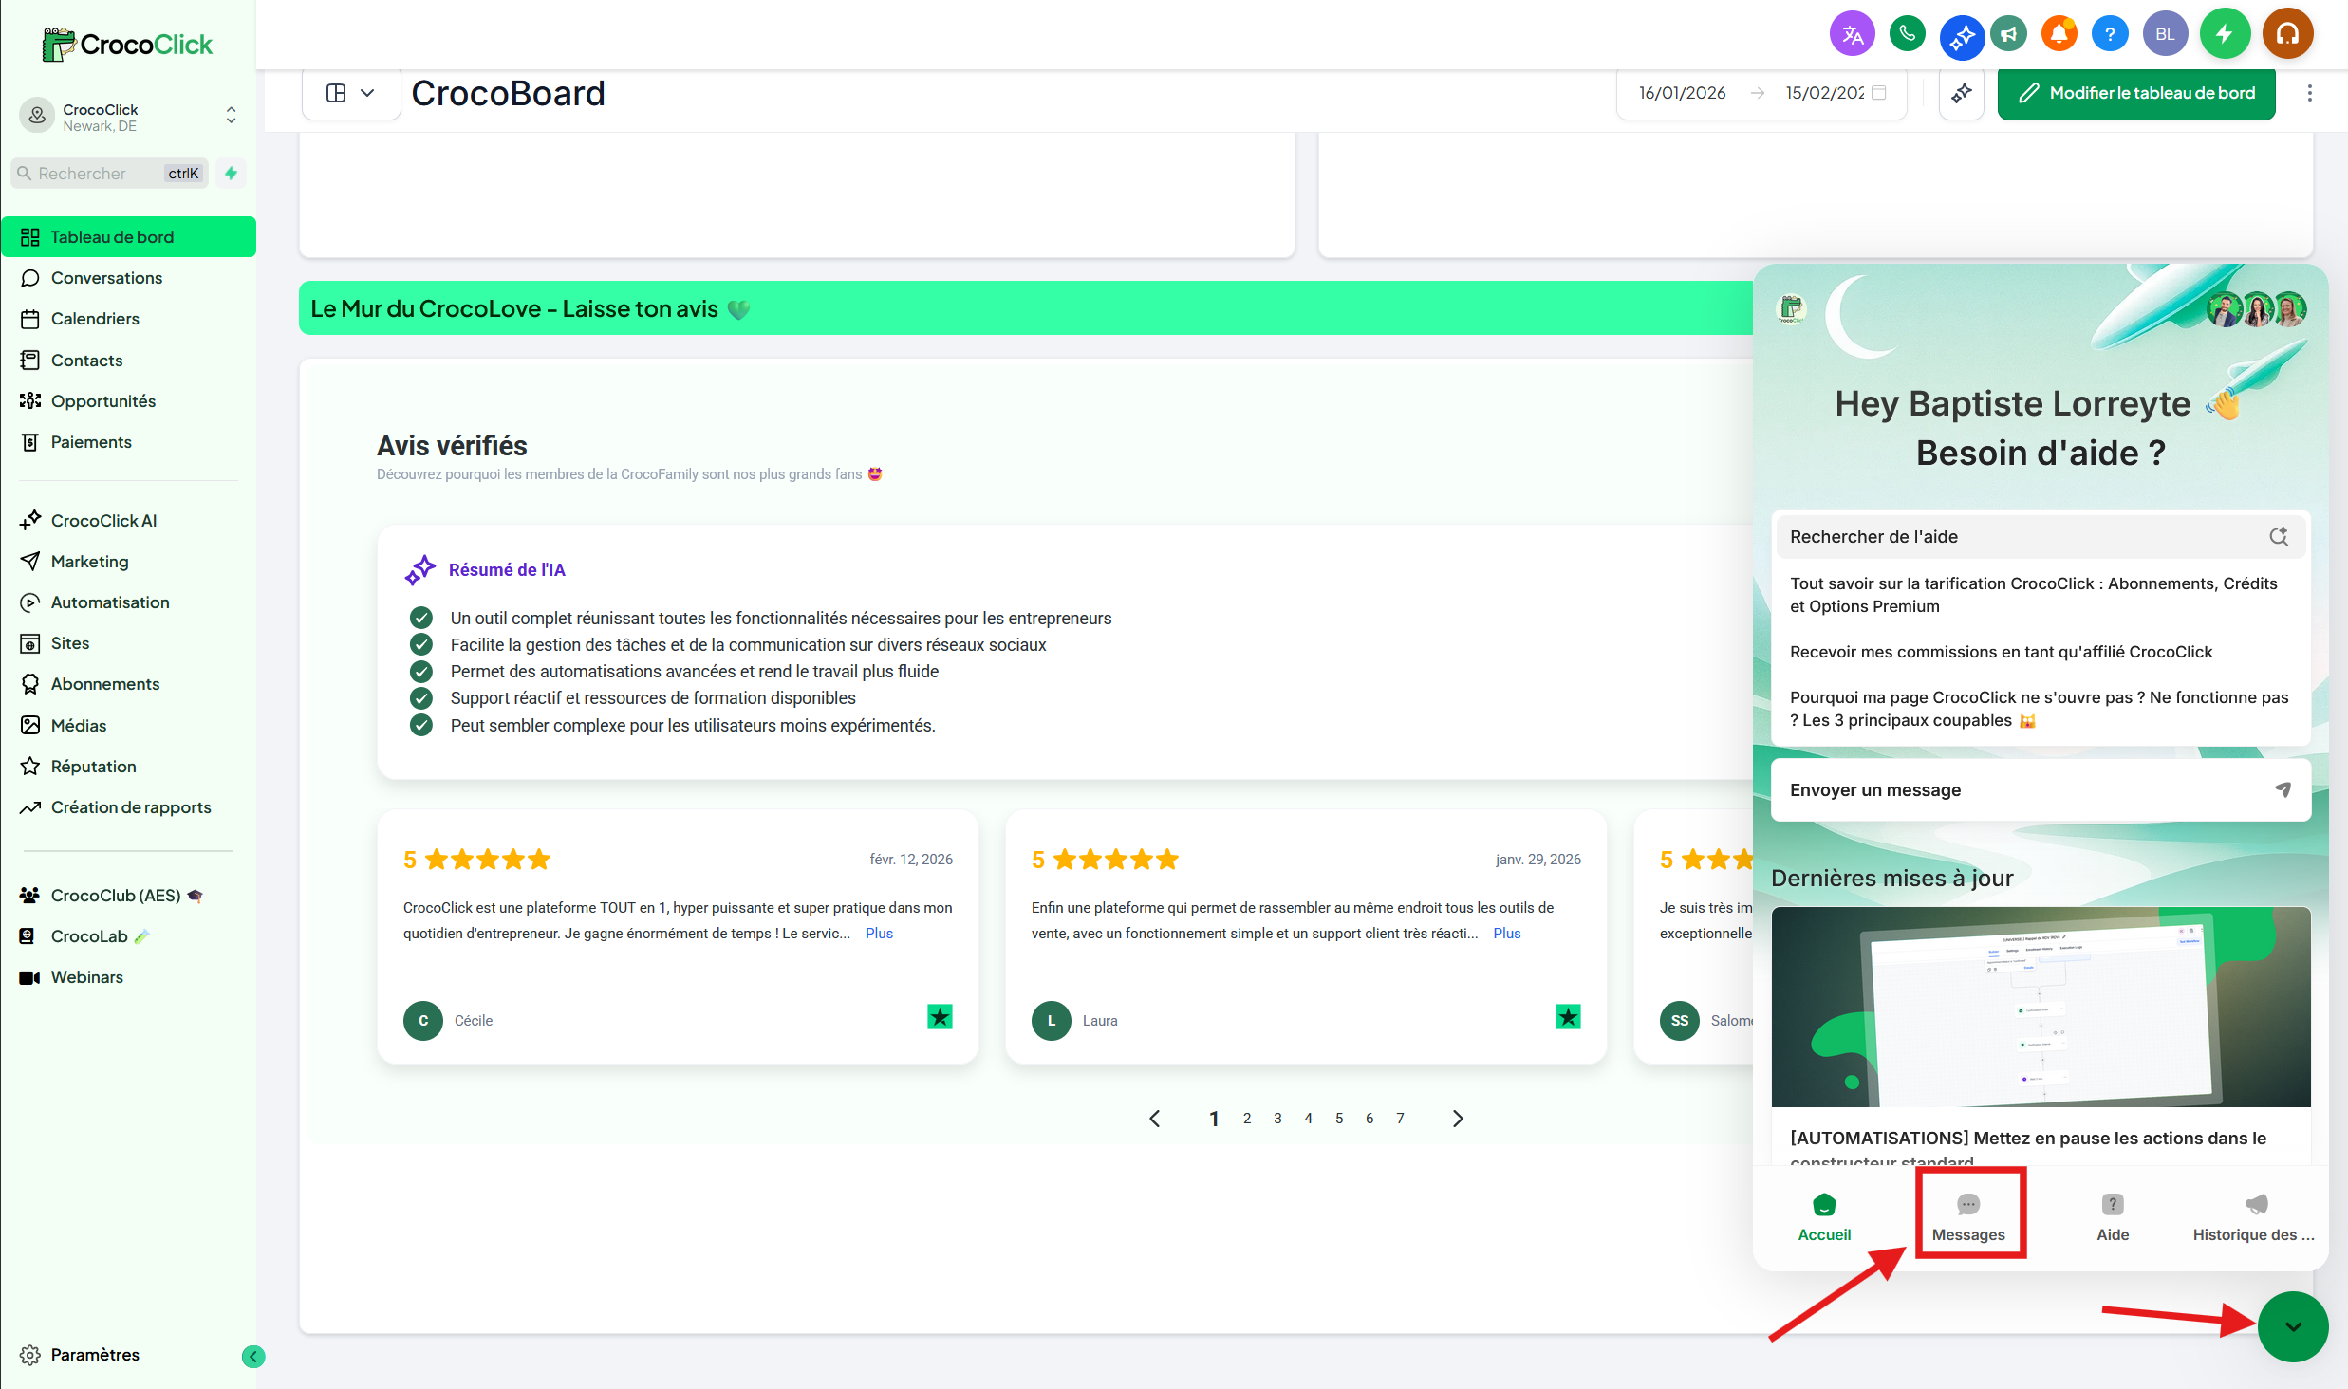Expand Laura's review with Plus link
2348x1389 pixels.
1507,934
